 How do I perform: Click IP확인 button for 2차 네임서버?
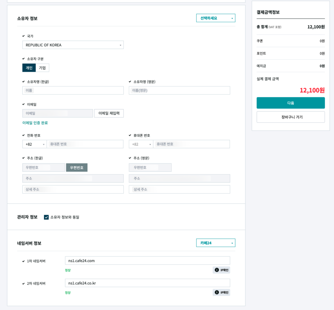pyautogui.click(x=221, y=292)
